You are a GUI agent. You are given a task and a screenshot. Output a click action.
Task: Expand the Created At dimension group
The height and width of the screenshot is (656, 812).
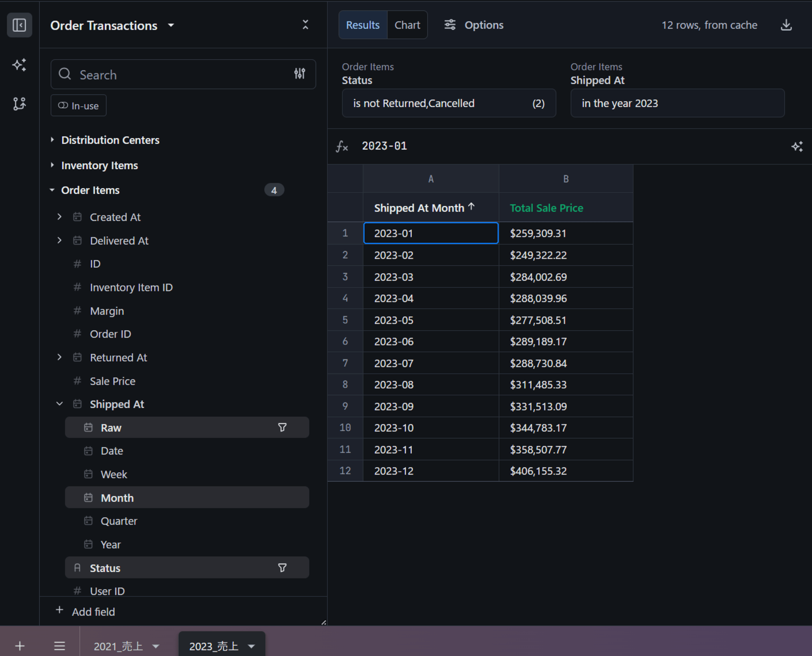pos(60,217)
